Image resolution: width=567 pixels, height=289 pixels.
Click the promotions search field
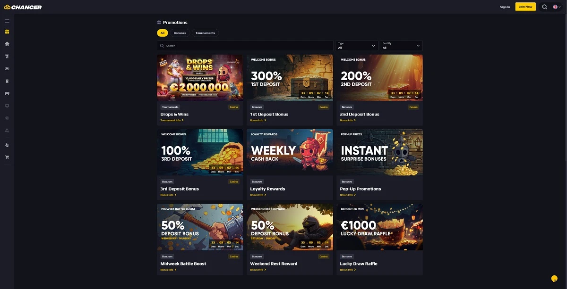click(245, 46)
